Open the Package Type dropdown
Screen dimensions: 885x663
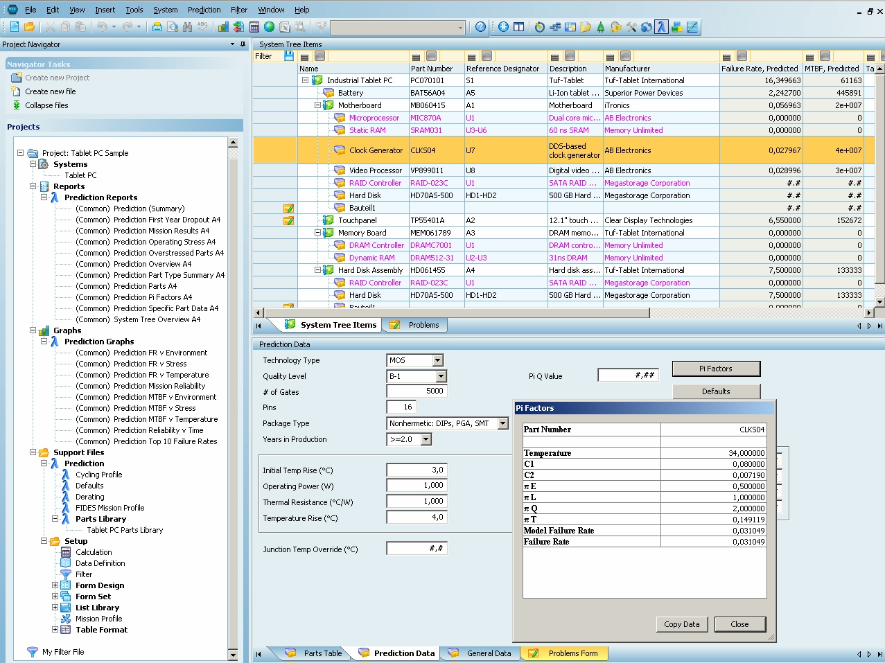503,423
